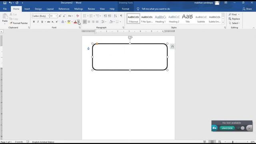Screen dimensions: 256x144
Task: Show or hide paragraph marks
Action: tap(121, 16)
